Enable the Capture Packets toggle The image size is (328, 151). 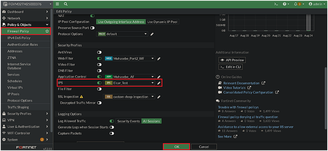click(x=112, y=133)
